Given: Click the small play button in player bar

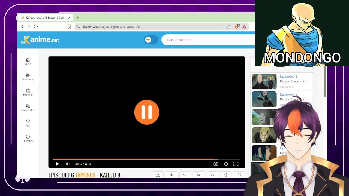Looking at the screenshot, I should pyautogui.click(x=57, y=164).
